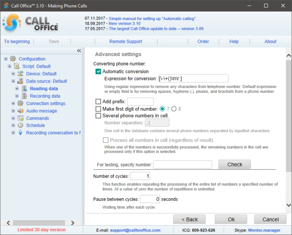
Task: Click Wentor.manager Skype link
Action: coord(264,230)
